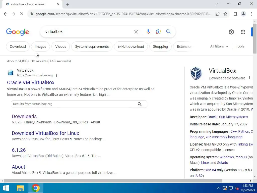Open the Windows Start menu

pos(6,188)
